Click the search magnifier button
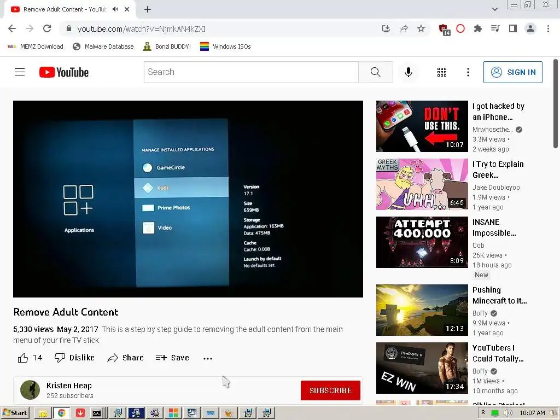Viewport: 560px width, 420px height. (375, 72)
